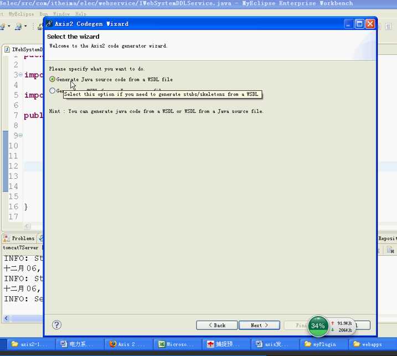Click the 'Hint' text about WSDL generation
Image resolution: width=397 pixels, height=356 pixels.
point(156,111)
